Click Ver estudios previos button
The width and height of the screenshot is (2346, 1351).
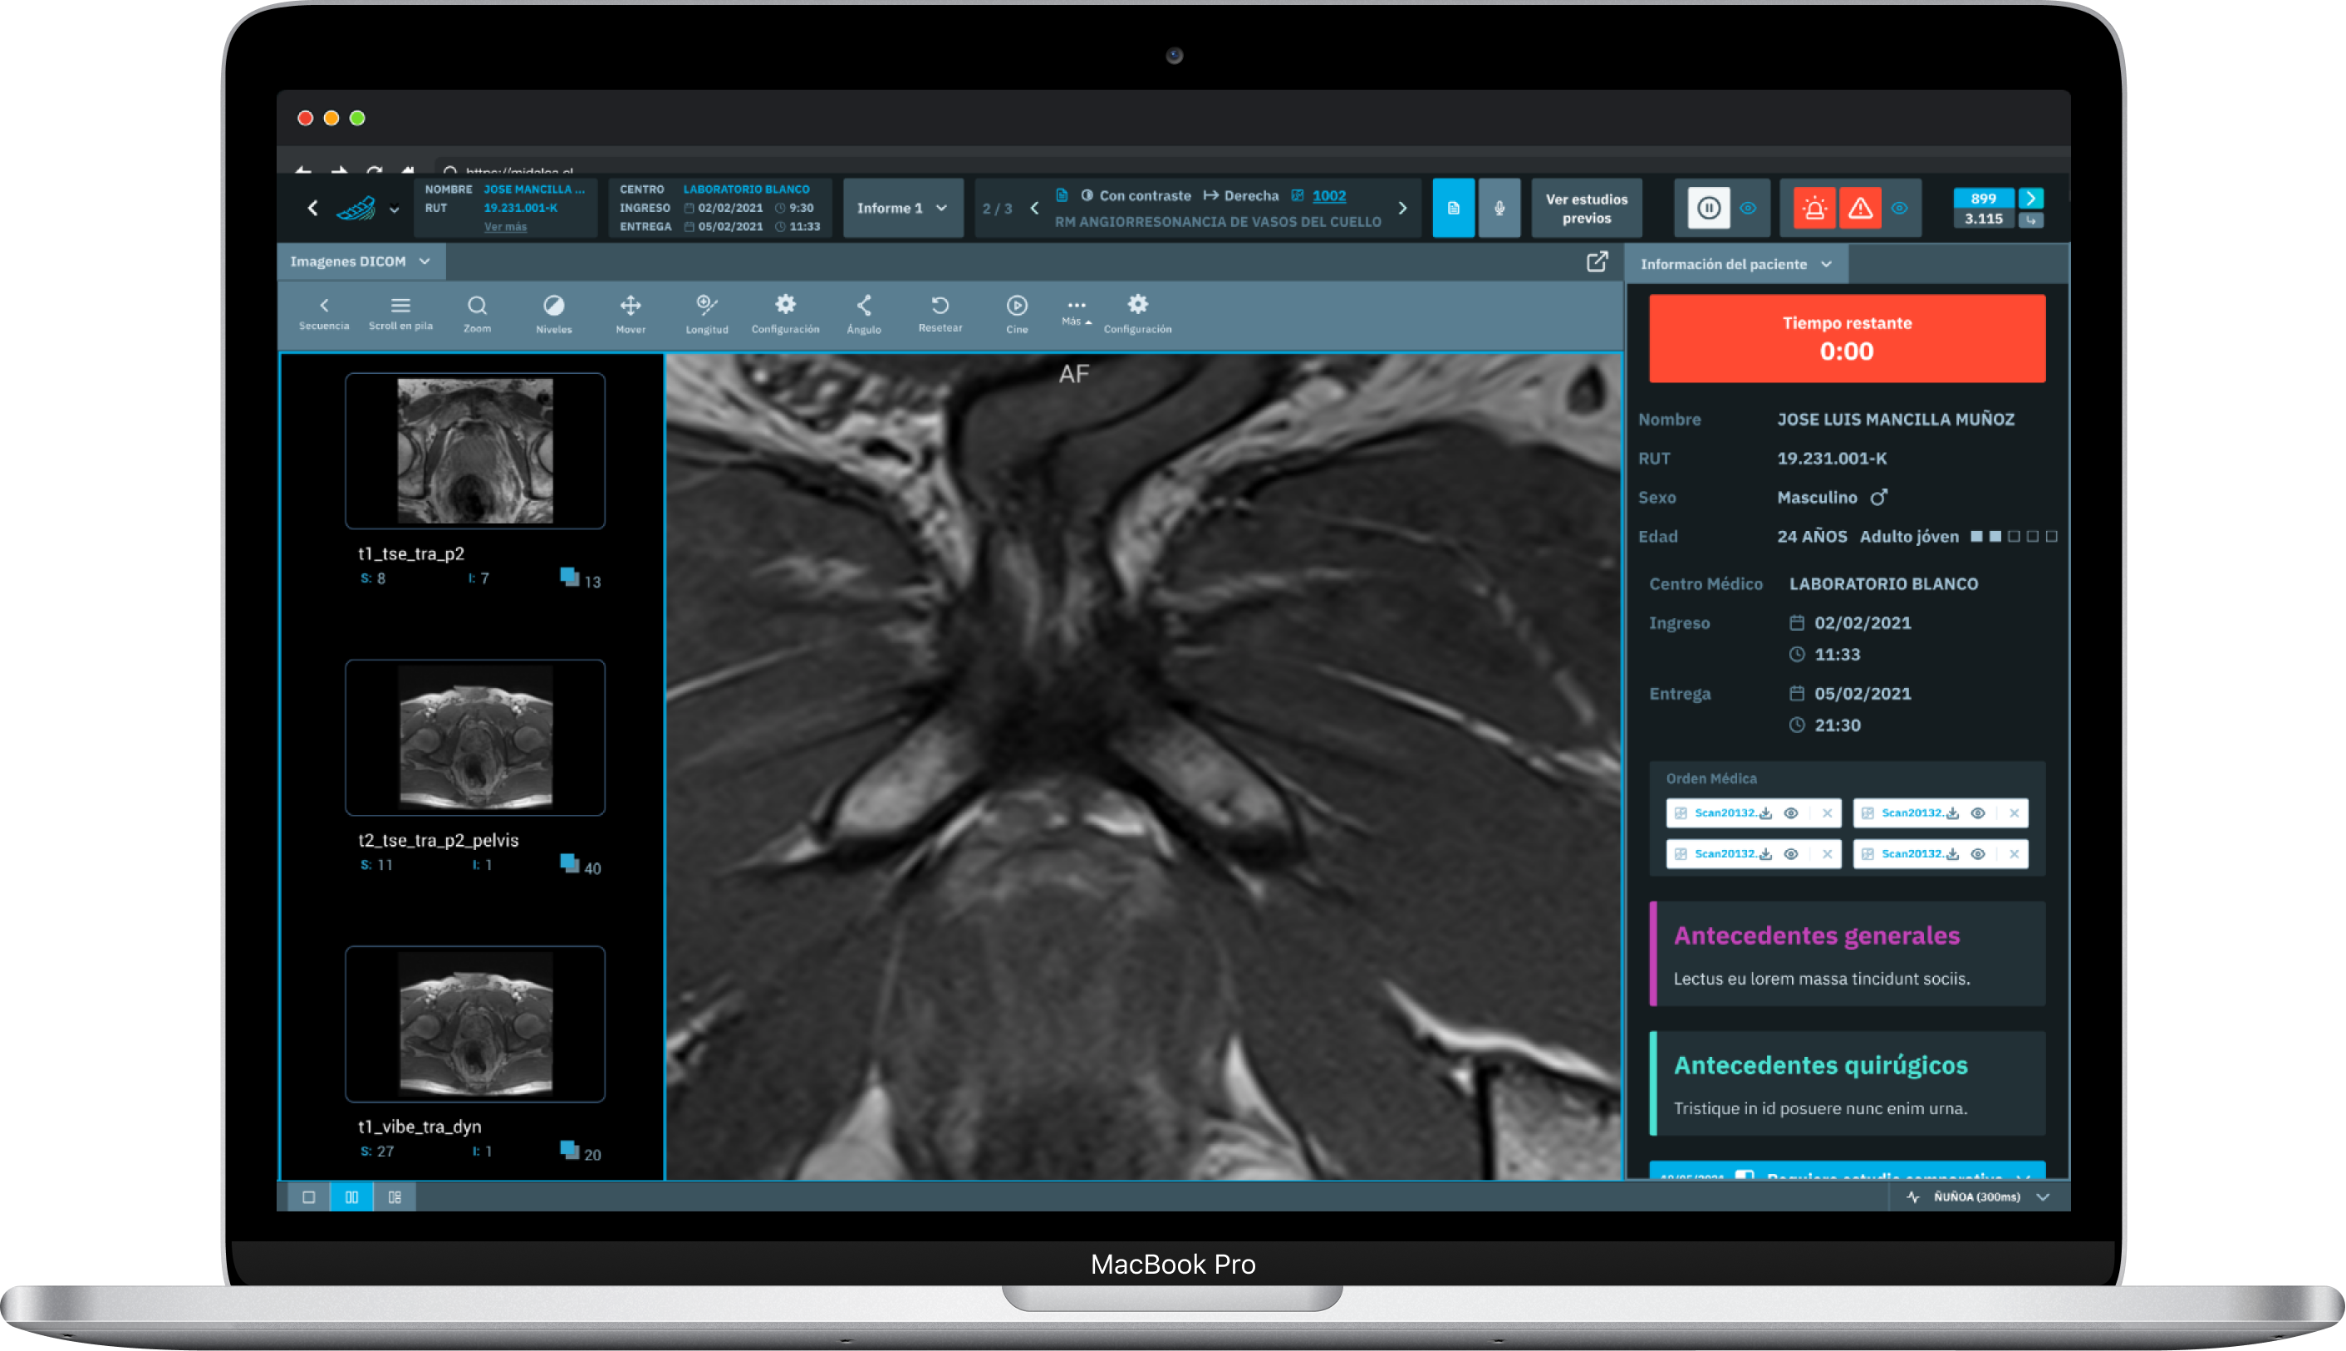[x=1586, y=209]
